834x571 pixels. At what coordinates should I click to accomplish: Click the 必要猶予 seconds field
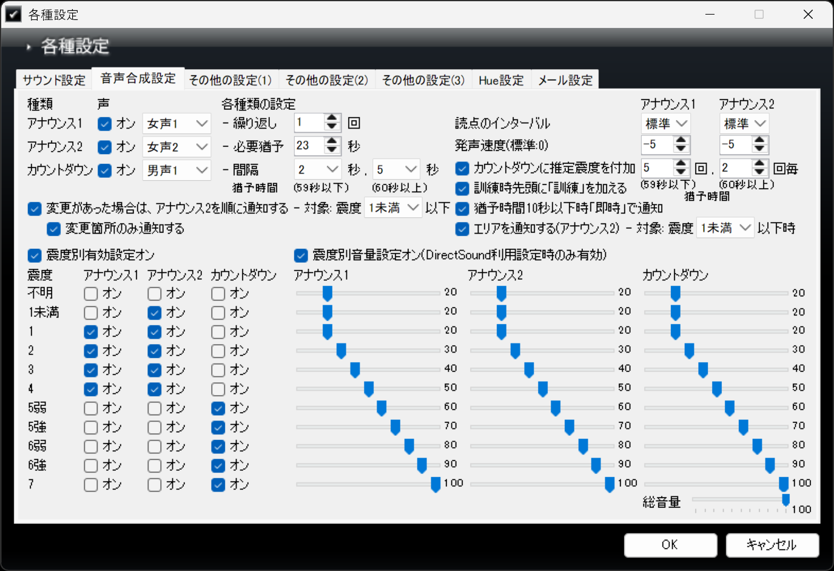pyautogui.click(x=309, y=145)
